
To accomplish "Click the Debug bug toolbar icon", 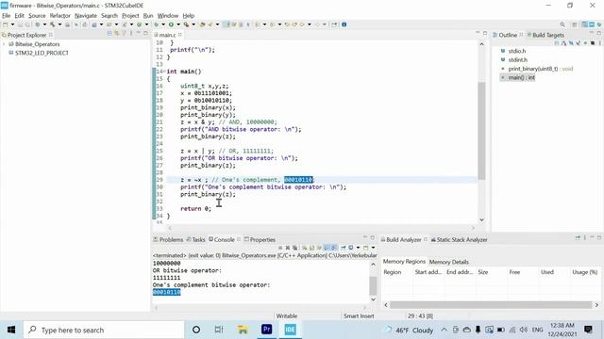I will [x=156, y=24].
